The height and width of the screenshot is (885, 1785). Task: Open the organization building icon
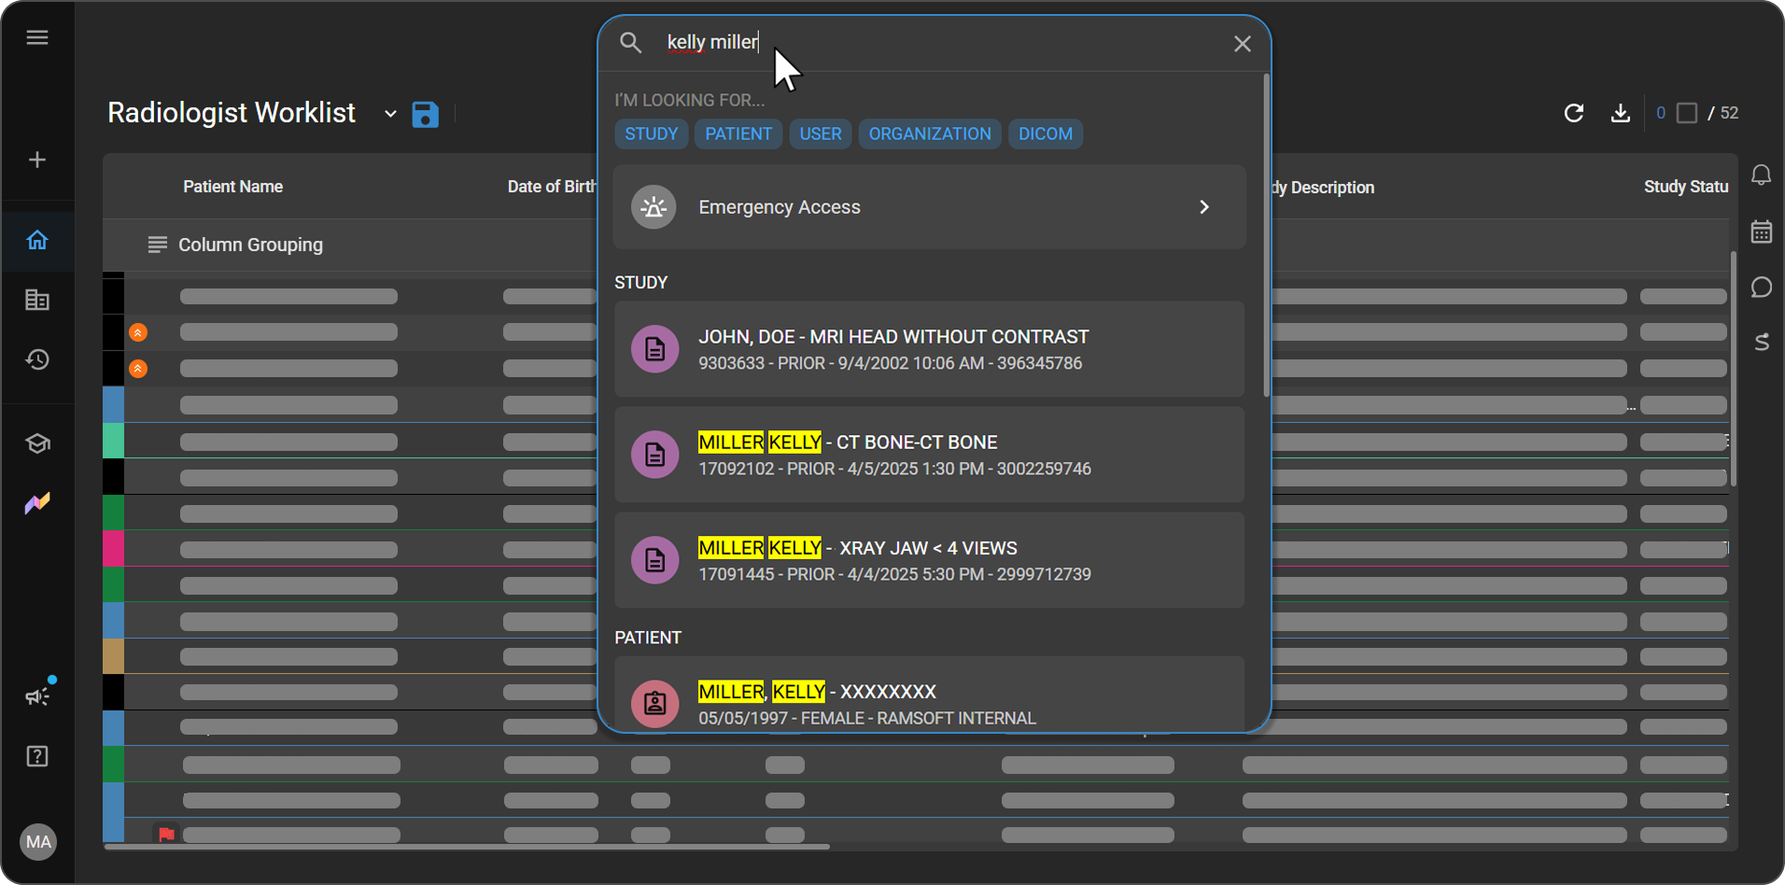tap(37, 300)
